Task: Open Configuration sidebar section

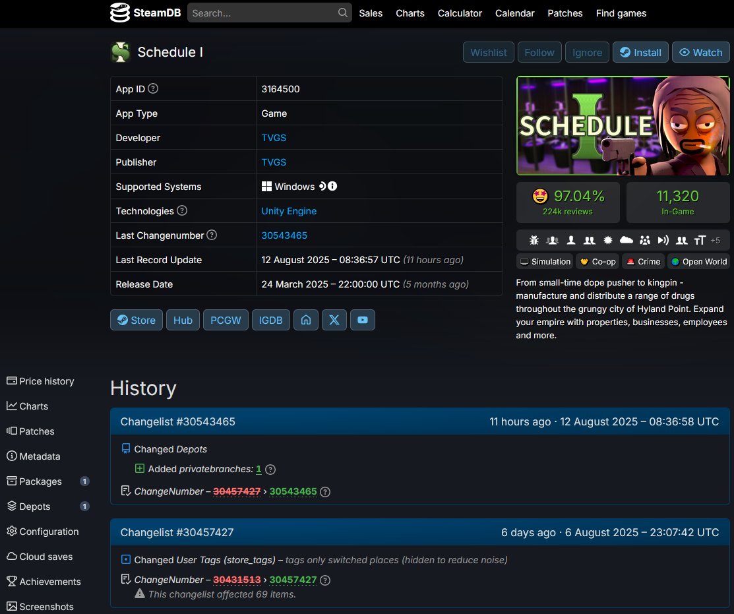Action: click(x=43, y=532)
